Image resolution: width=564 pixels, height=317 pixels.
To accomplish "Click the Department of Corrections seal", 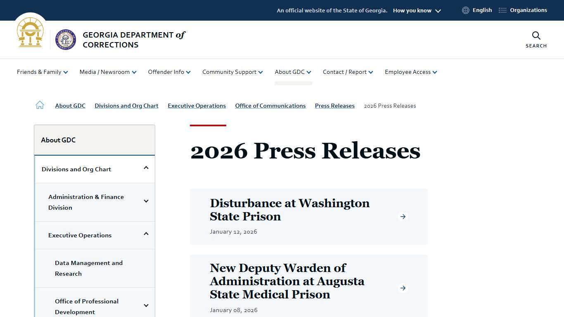I will tap(65, 40).
